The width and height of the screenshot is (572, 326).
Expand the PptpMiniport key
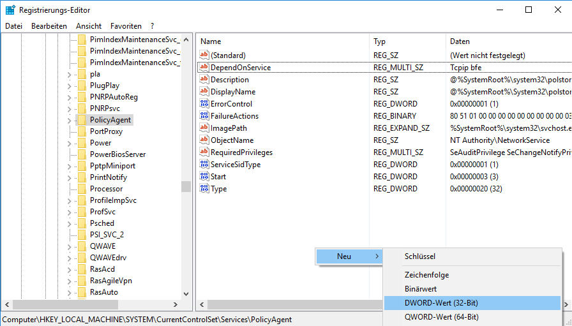coord(70,167)
